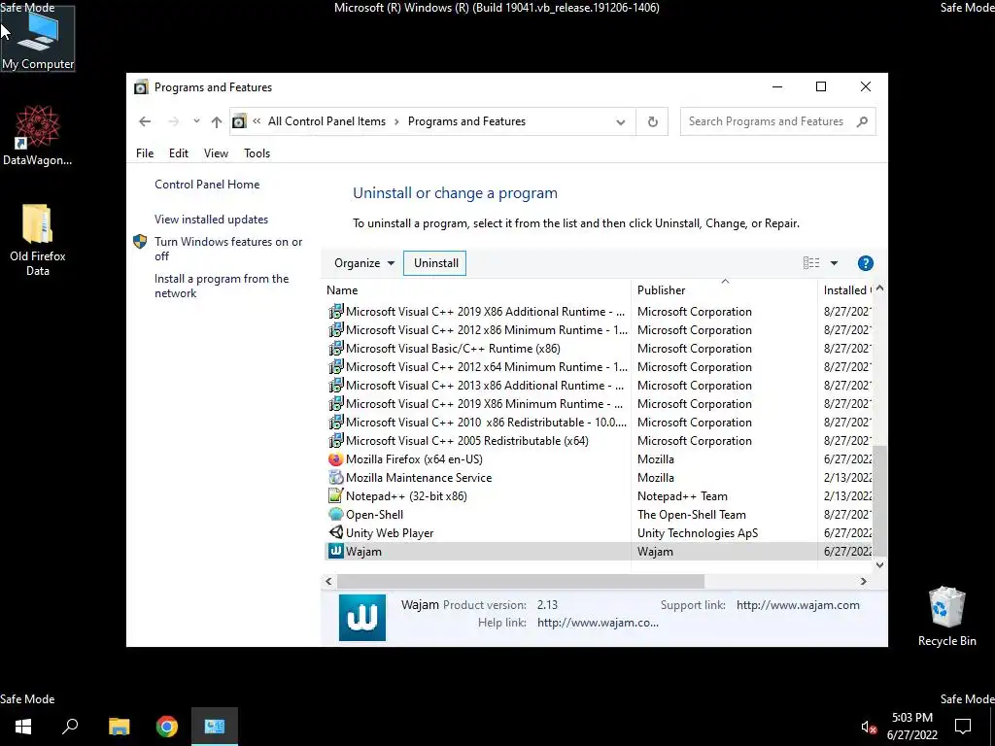
Task: Click the Programs and Features breadcrumb
Action: pyautogui.click(x=466, y=121)
